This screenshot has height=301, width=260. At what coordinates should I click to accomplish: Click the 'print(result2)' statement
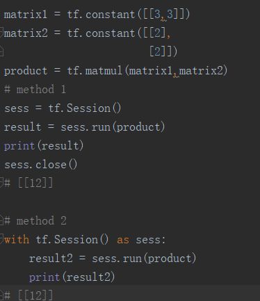coord(72,277)
